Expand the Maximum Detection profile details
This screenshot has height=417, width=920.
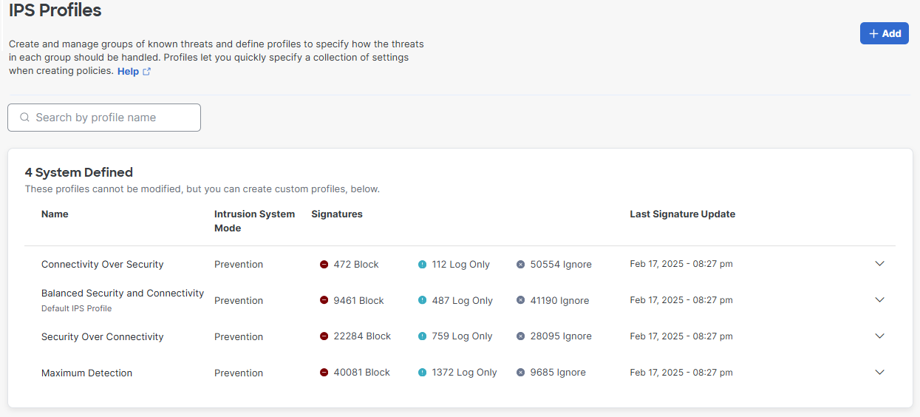[879, 372]
